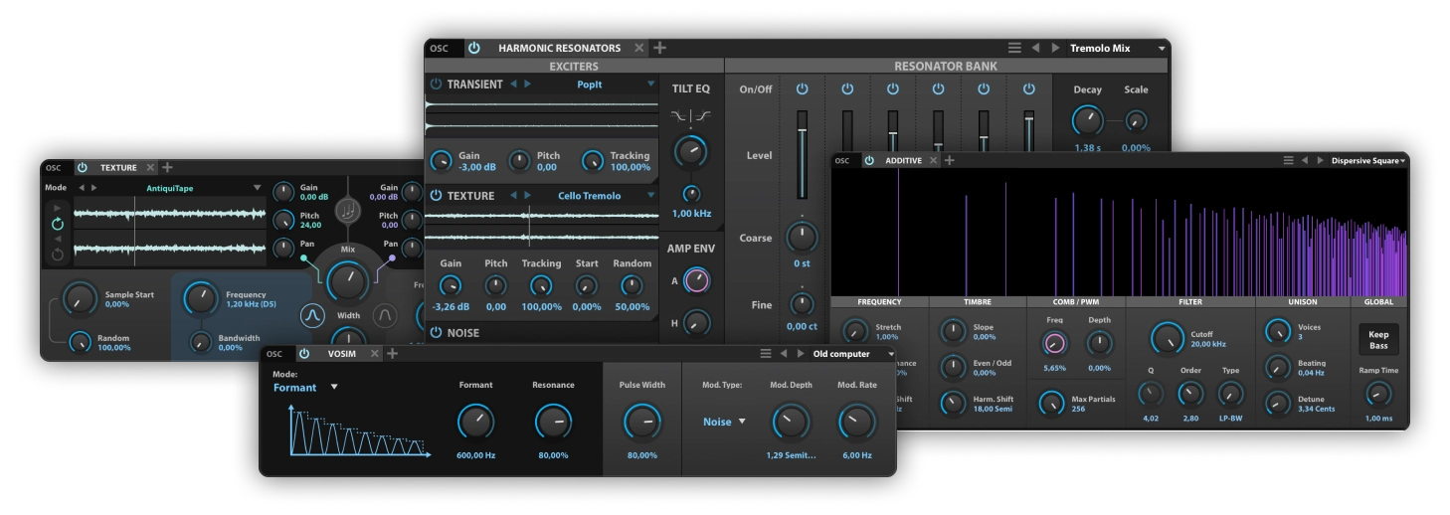Viewport: 1450px width, 515px height.
Task: Open the Tremolo Mix preset dropdown
Action: point(1161,48)
